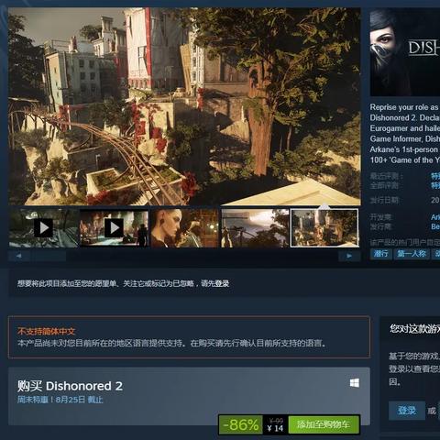
Task: Click the left arrow of thumbnail strip
Action: click(19, 256)
